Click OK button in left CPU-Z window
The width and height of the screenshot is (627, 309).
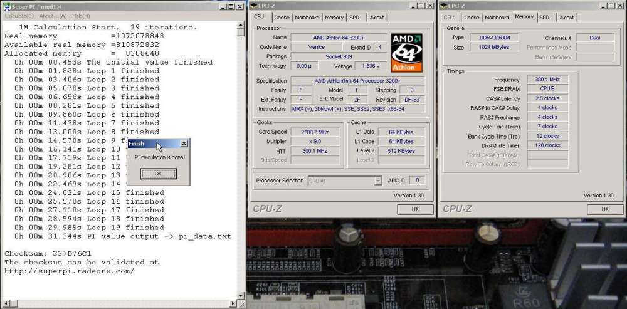click(415, 209)
